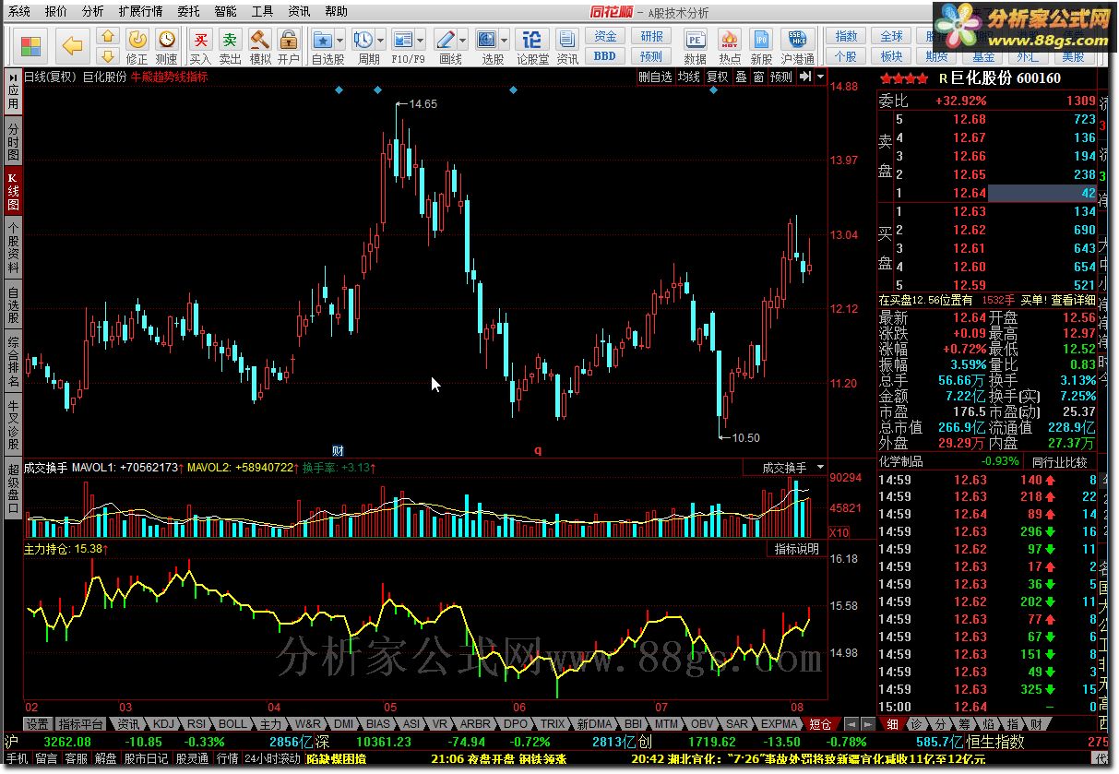Click the 财 marker under the chart
The image size is (1119, 774).
coord(338,450)
